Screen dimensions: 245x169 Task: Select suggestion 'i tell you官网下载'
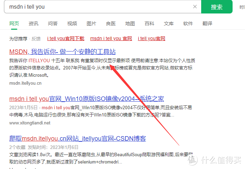click(x=66, y=38)
